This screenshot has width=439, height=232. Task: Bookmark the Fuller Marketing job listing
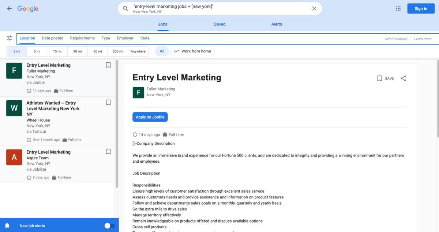click(108, 65)
